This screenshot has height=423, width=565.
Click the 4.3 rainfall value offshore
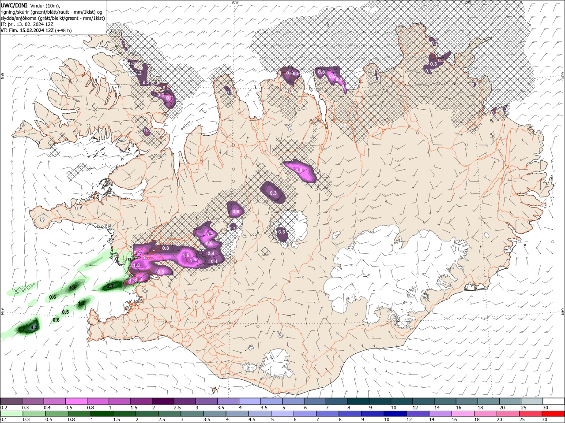click(x=34, y=327)
